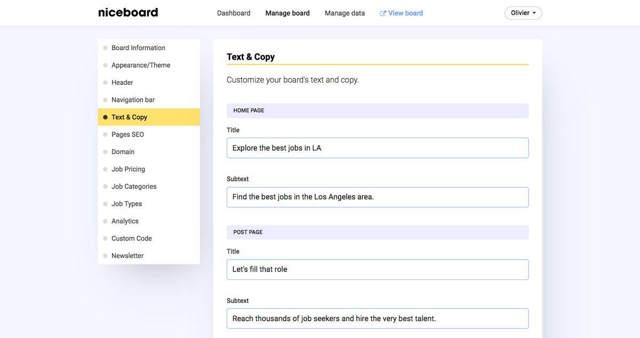Open Job Pricing in sidebar
The width and height of the screenshot is (640, 338).
128,169
